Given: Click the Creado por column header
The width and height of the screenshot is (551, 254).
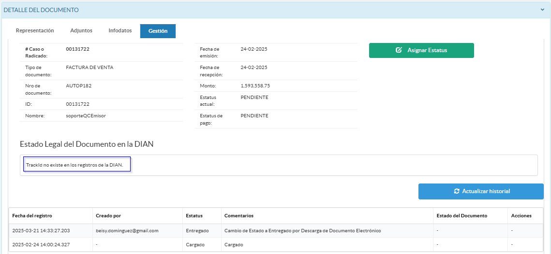Looking at the screenshot, I should click(108, 215).
